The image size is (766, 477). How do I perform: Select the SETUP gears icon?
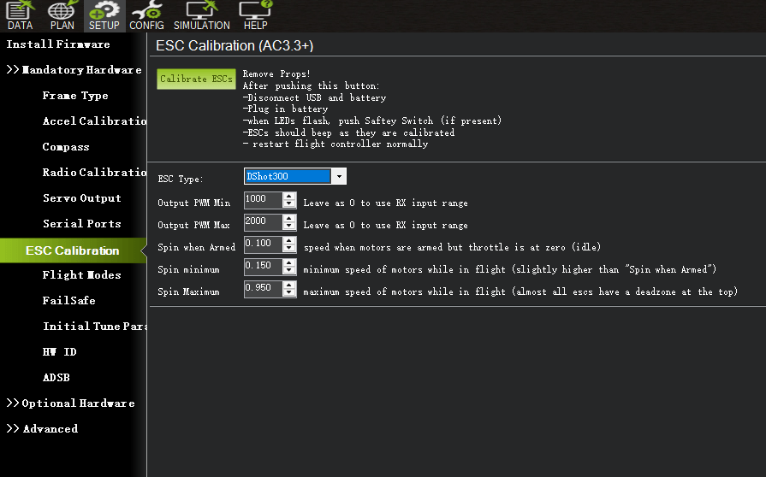tap(104, 15)
